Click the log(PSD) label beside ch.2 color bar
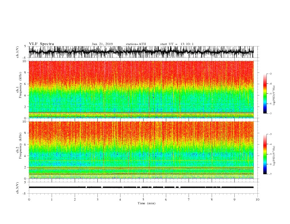The width and height of the screenshot is (290, 224). [x=274, y=156]
